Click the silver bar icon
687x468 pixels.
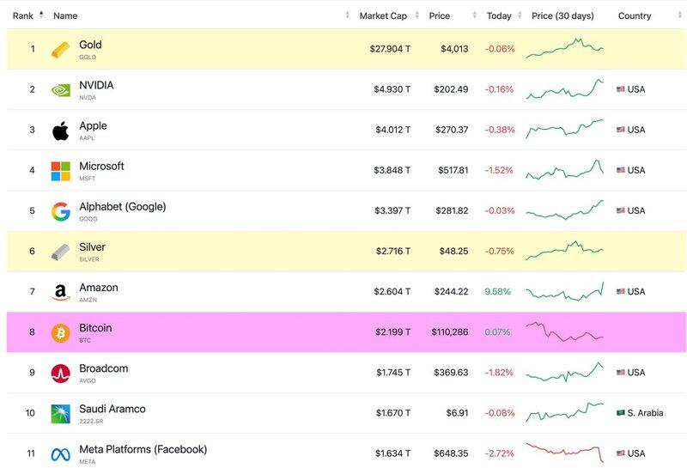coord(60,252)
